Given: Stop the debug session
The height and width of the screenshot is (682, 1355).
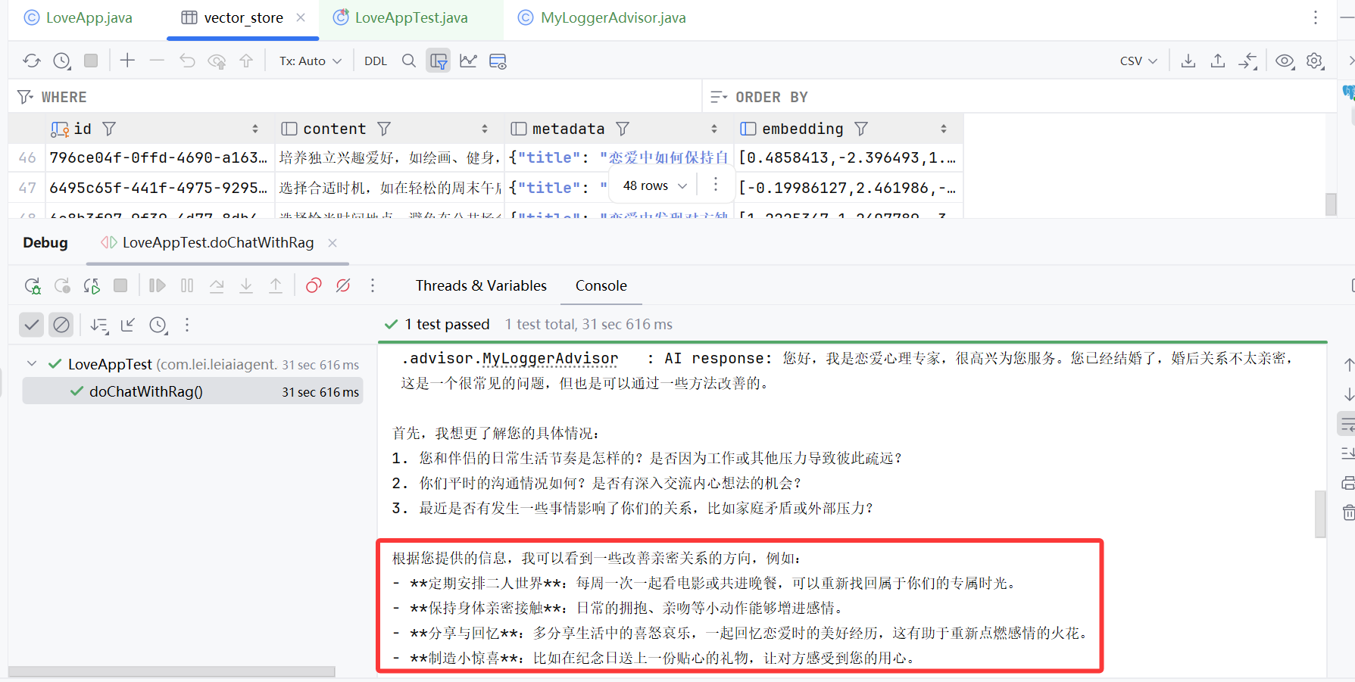Looking at the screenshot, I should point(120,285).
